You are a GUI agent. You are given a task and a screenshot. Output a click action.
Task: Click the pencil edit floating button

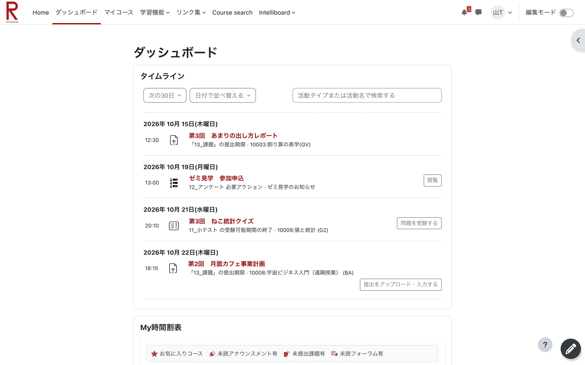coord(570,349)
